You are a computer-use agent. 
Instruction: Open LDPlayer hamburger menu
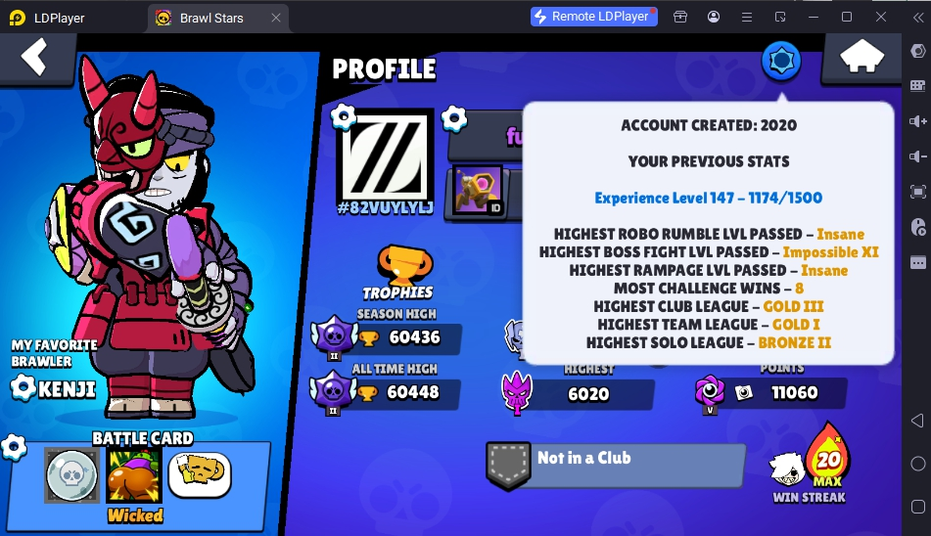coord(747,18)
